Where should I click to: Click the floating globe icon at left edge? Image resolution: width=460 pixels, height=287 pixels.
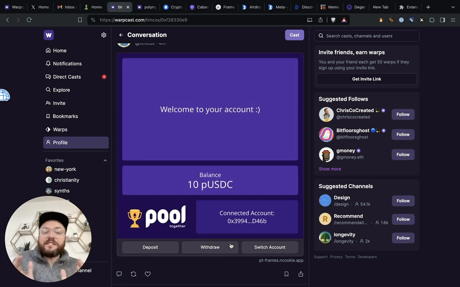tap(5, 95)
